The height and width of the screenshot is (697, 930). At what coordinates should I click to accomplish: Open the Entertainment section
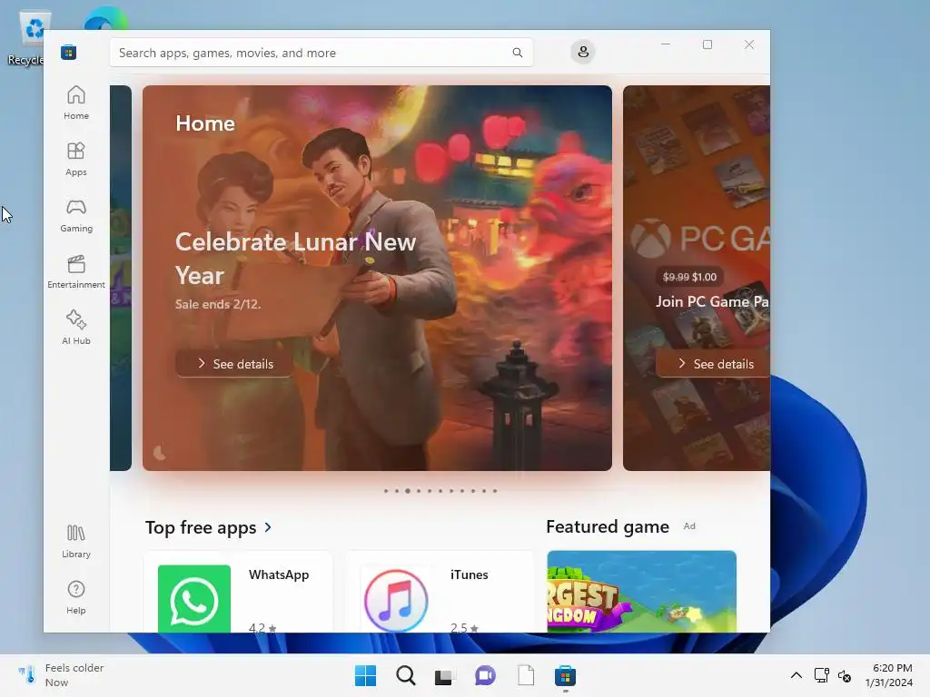click(76, 271)
